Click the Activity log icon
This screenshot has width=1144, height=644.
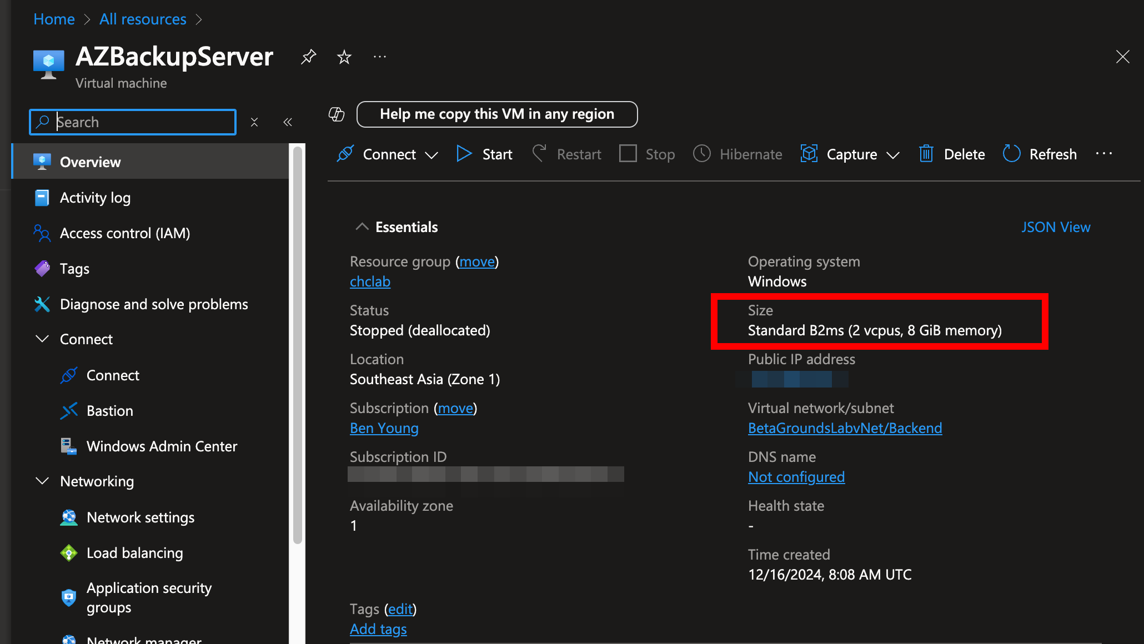(42, 198)
